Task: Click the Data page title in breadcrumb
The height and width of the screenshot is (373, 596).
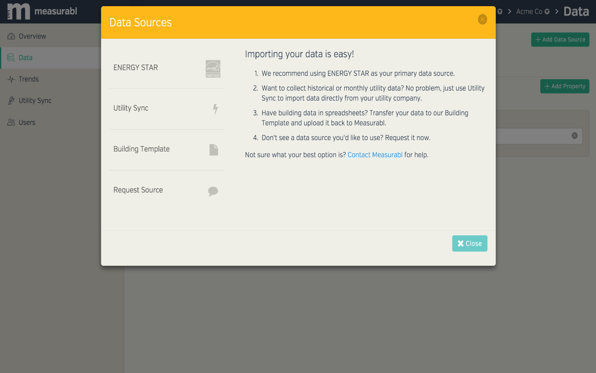Action: (x=576, y=12)
